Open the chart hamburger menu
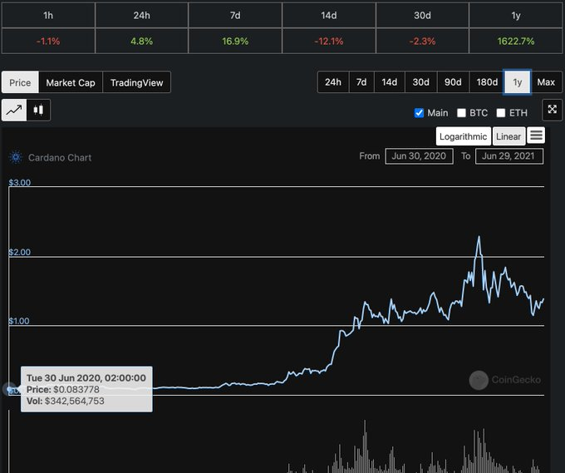565x473 pixels. tap(536, 135)
